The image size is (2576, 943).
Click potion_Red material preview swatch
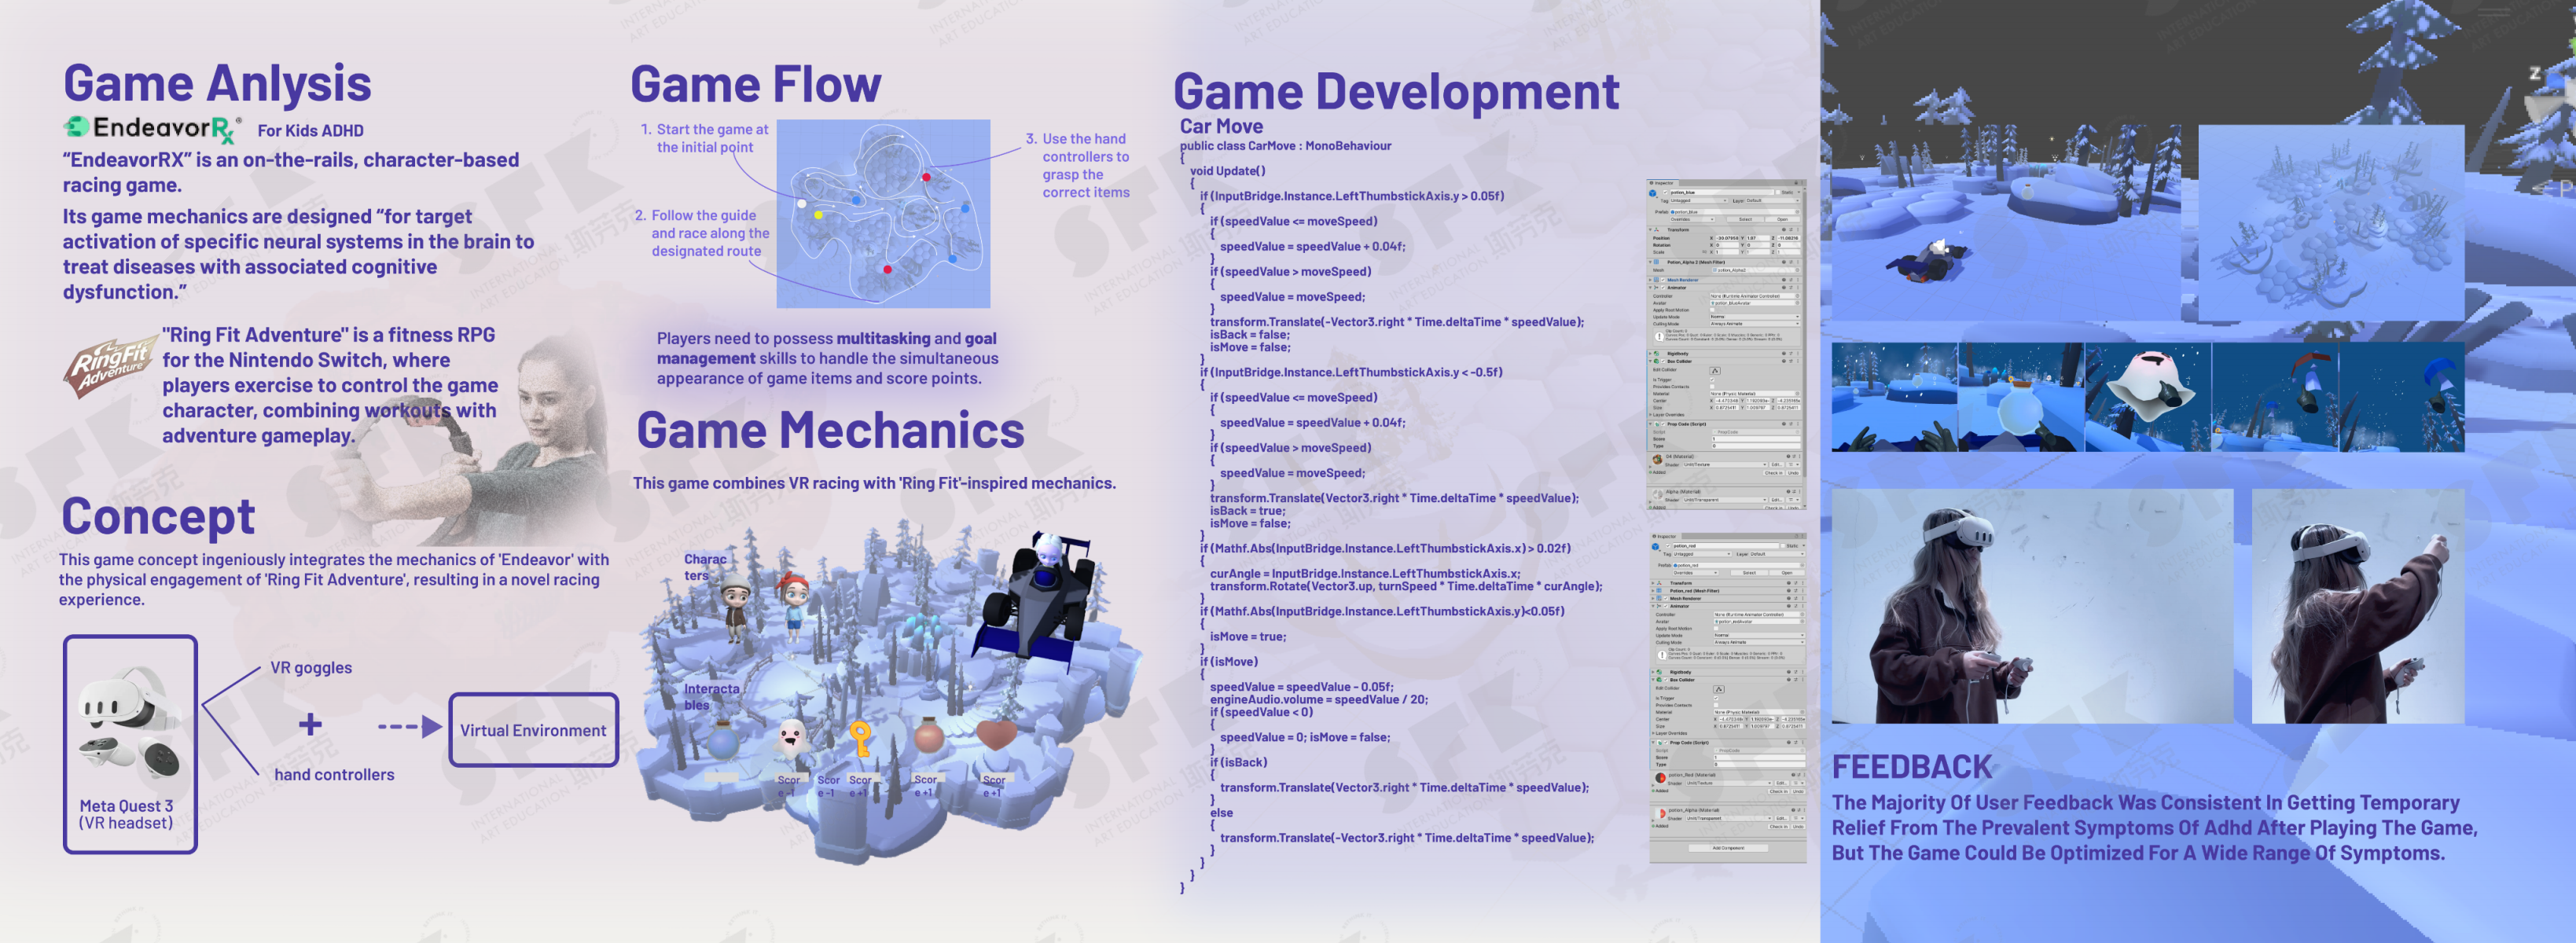[x=1661, y=778]
